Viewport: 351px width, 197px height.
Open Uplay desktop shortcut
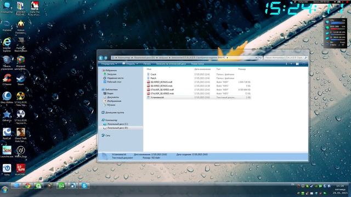point(7,170)
